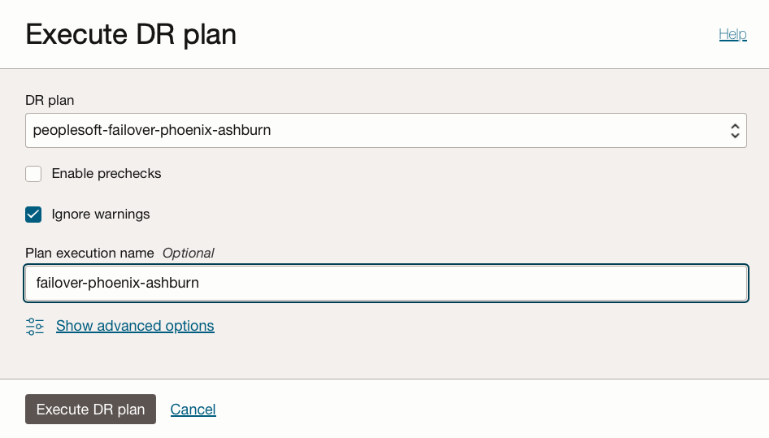
Task: Select the peoplesoft-failover-phoenix-ashburn plan value
Action: tap(152, 130)
